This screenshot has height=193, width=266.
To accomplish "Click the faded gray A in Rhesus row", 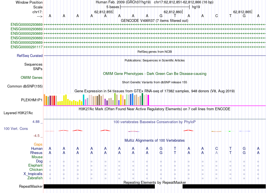I will [216, 153].
